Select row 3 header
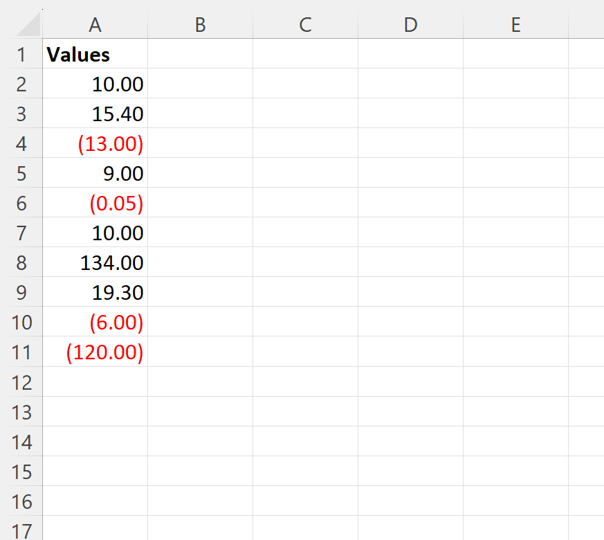Image resolution: width=604 pixels, height=540 pixels. tap(21, 113)
